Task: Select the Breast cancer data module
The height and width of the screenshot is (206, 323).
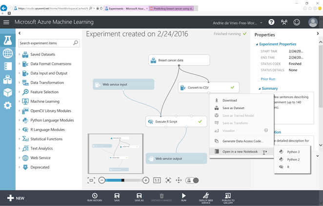Action: pyautogui.click(x=179, y=60)
